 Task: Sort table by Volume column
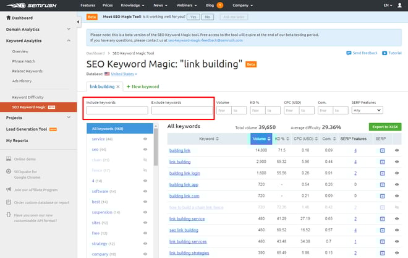click(261, 139)
